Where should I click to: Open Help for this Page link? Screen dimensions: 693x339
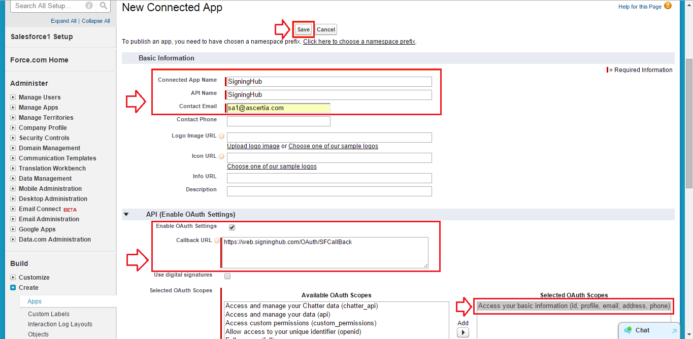click(x=640, y=7)
